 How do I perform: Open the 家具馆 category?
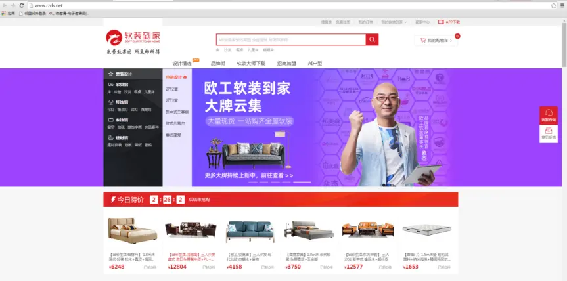point(122,85)
